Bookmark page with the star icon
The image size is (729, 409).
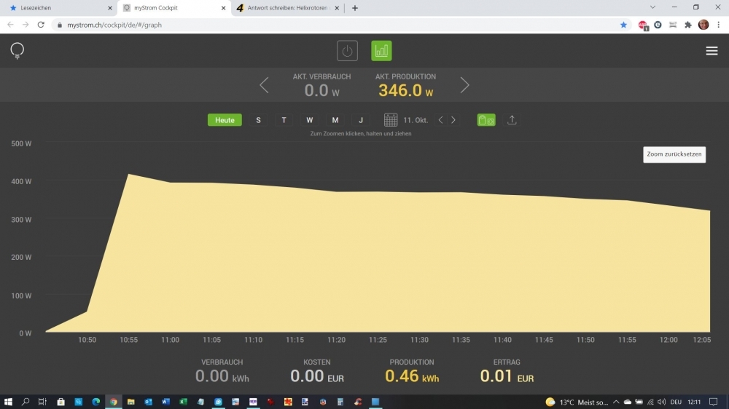(623, 24)
